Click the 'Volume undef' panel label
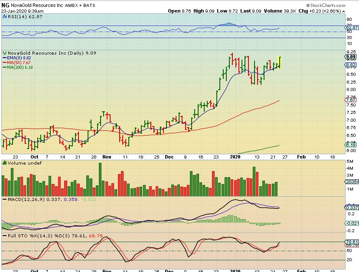Viewport: 359px width, 272px height. [x=25, y=163]
